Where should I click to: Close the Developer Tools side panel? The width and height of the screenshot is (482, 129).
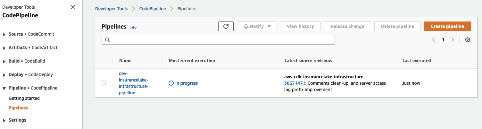73,7
